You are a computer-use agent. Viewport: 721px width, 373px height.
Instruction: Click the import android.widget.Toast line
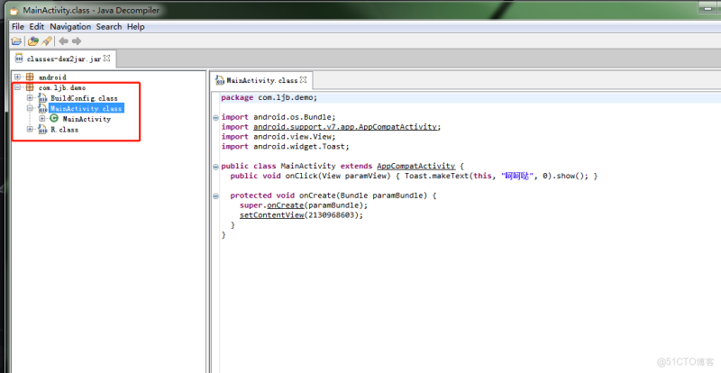pos(285,146)
